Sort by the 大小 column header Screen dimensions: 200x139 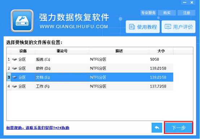point(161,51)
